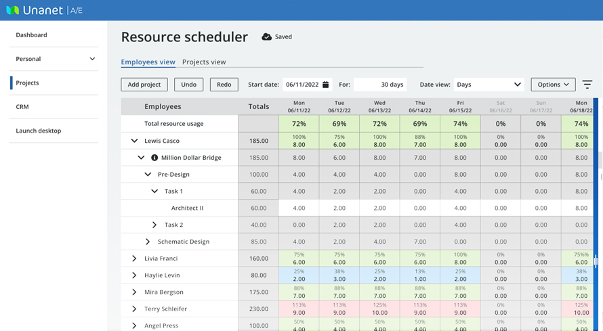Expand Personal section in sidebar

click(92, 59)
